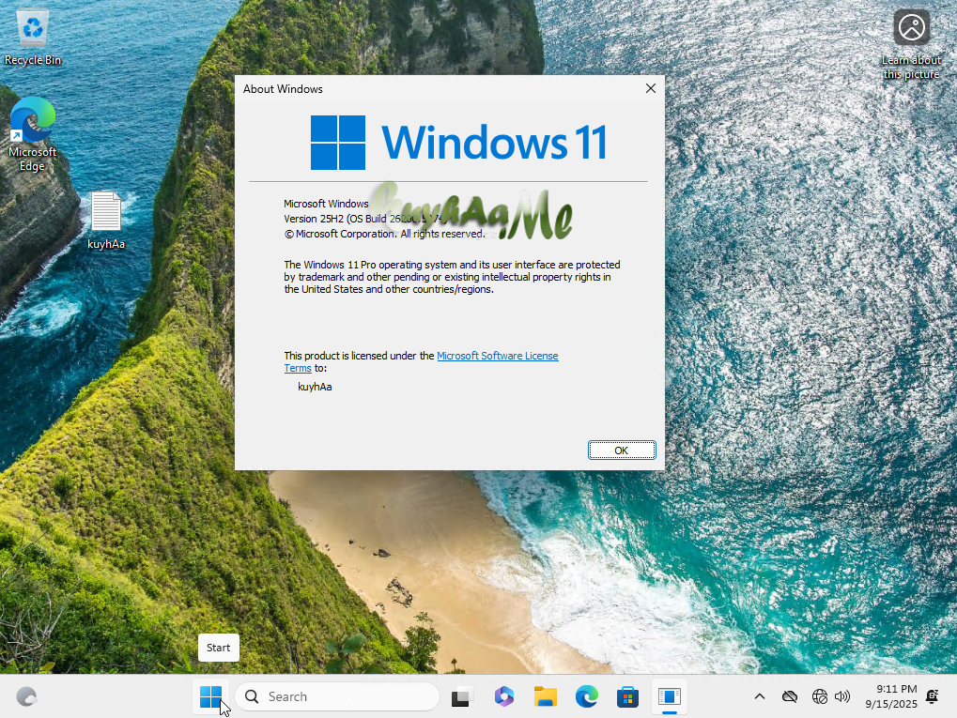This screenshot has width=957, height=718.
Task: Select the Microsoft Windows heading line
Action: tap(326, 204)
